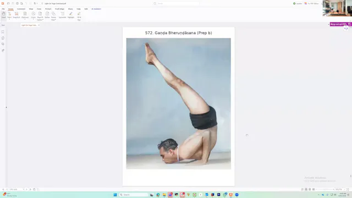Open the Comments sidebar panel
Screen dimensions: 352x198
coord(3,44)
